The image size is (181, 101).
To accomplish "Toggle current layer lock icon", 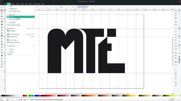I will click(21, 99).
